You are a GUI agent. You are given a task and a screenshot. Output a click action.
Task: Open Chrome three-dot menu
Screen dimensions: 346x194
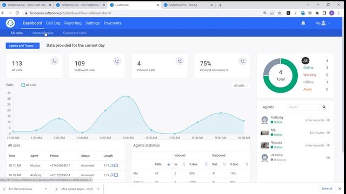coord(339,13)
